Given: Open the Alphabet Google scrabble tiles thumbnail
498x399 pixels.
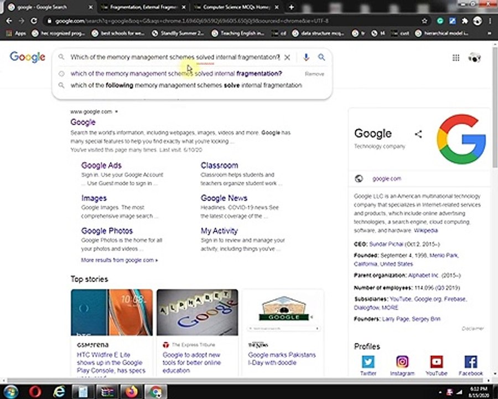Looking at the screenshot, I should coord(197,313).
